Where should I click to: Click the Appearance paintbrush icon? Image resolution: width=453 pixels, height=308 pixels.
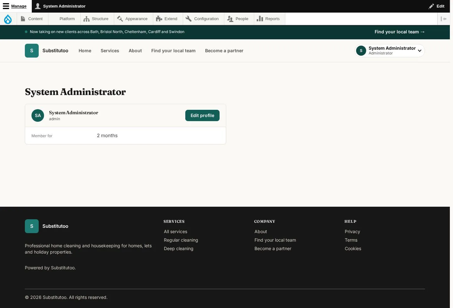pyautogui.click(x=120, y=19)
